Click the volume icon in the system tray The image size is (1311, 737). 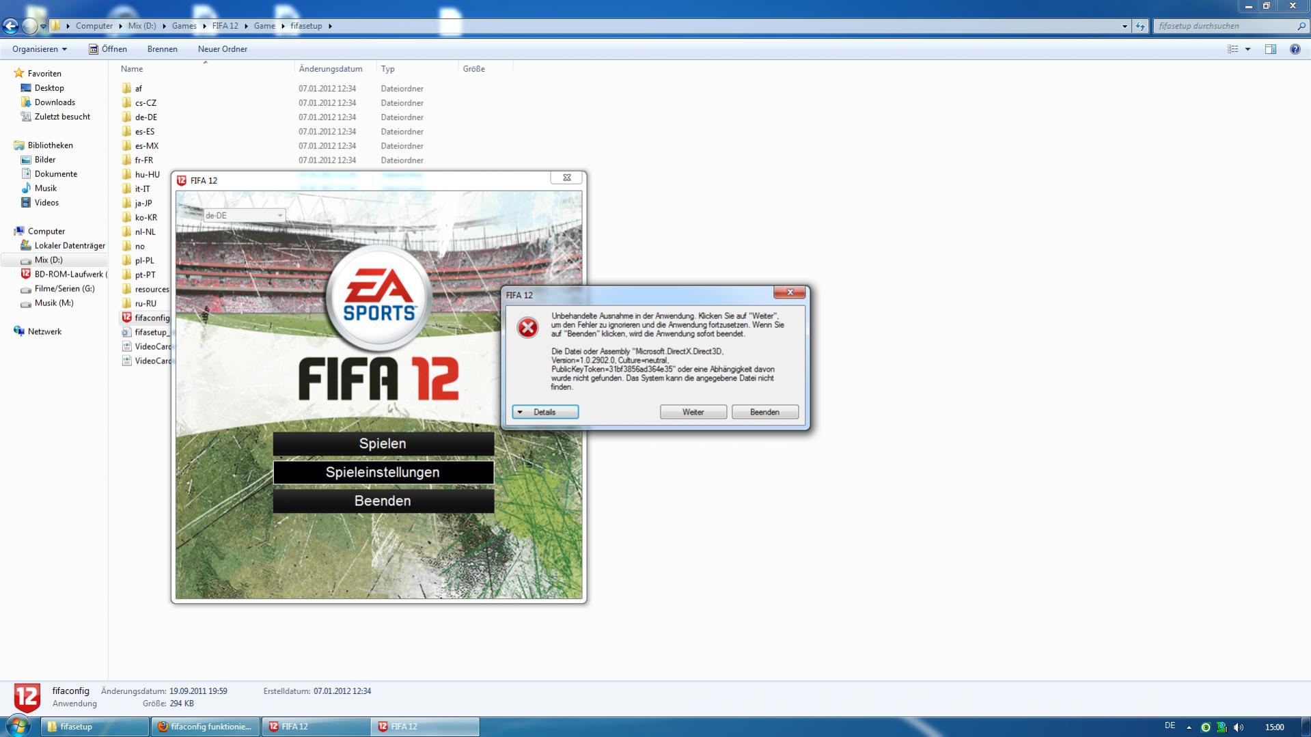click(x=1239, y=727)
